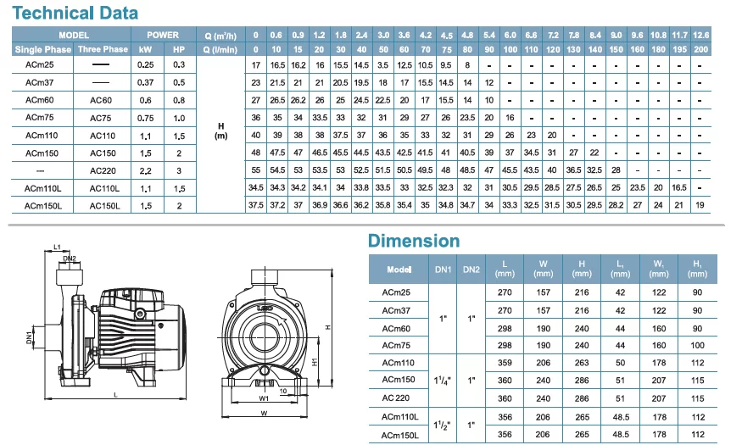Click AC 220 row in dimension table

click(x=543, y=398)
